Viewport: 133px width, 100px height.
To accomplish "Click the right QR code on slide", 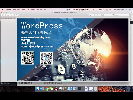I will point(47,58).
